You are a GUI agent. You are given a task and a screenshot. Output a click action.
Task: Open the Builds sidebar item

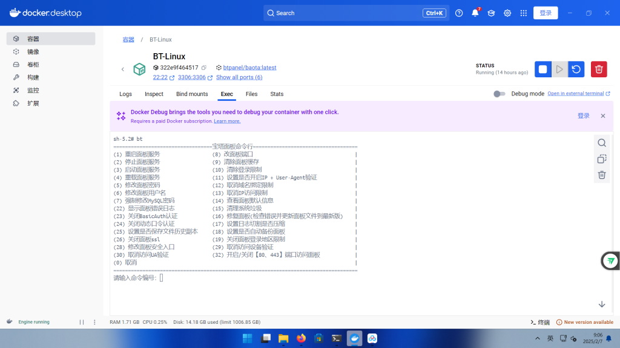coord(51,77)
